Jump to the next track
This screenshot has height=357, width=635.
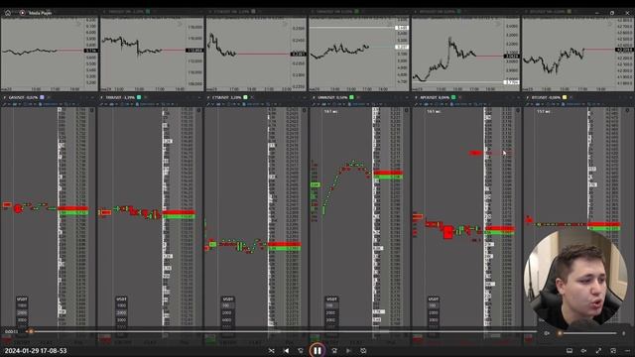click(348, 350)
